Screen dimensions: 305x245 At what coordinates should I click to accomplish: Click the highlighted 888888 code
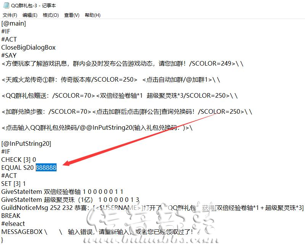click(46, 168)
